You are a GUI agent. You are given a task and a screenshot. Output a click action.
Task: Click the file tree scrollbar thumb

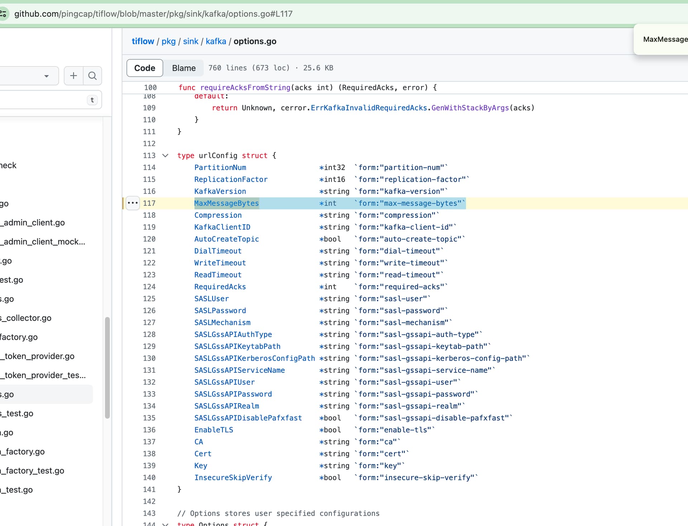(107, 367)
